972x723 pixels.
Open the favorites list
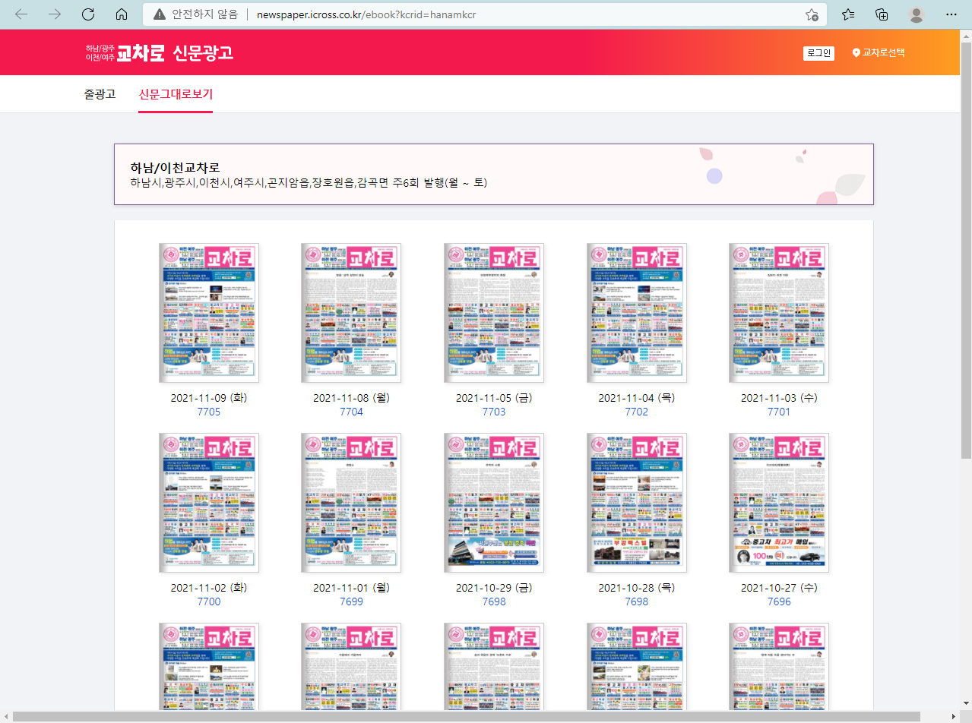tap(848, 14)
